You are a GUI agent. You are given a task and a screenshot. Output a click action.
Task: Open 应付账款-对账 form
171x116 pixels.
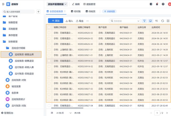(19, 106)
